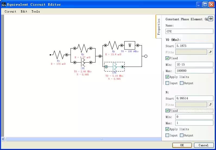
Task: Click the Y0 = 5.19 Mho label
Action: (115, 76)
